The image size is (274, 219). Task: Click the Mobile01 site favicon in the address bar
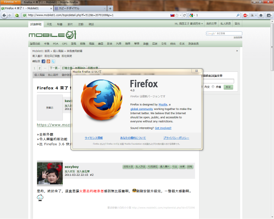(x=25, y=15)
